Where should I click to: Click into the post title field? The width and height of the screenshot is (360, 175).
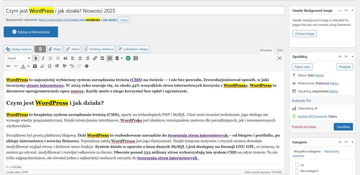click(x=144, y=10)
